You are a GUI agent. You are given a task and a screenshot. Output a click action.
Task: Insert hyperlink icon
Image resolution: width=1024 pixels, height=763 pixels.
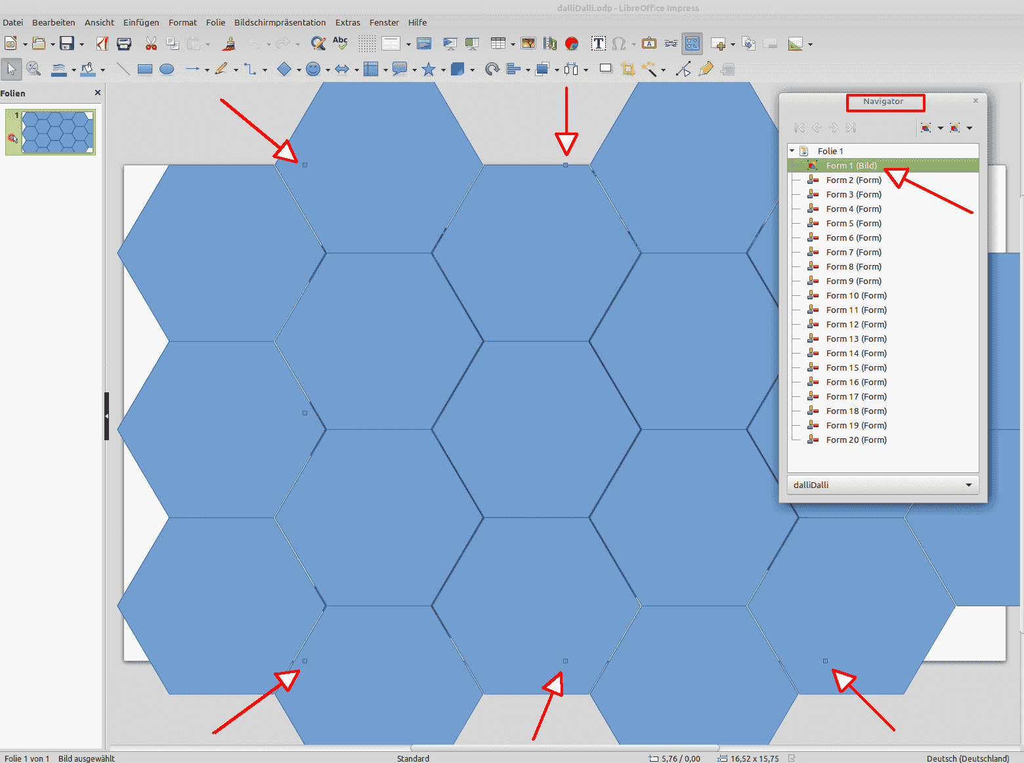click(x=670, y=44)
